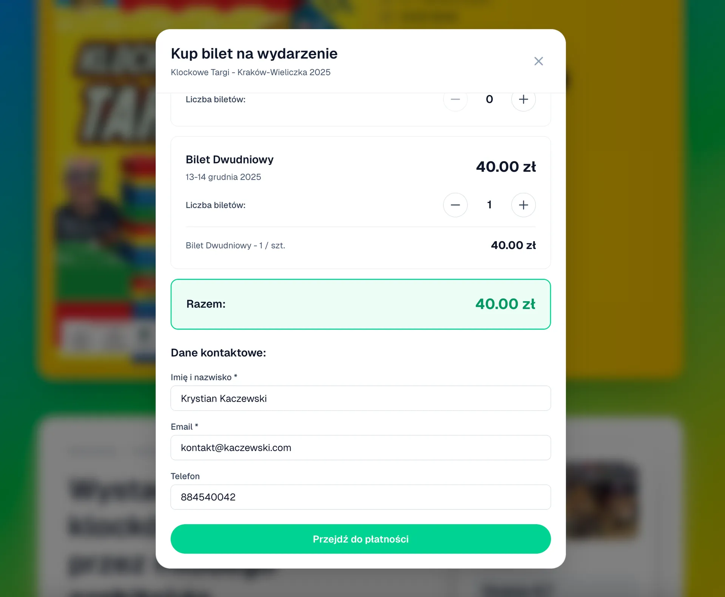Click minus on the upper ticket type

pos(455,100)
